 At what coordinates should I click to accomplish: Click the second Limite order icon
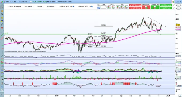[113, 7]
